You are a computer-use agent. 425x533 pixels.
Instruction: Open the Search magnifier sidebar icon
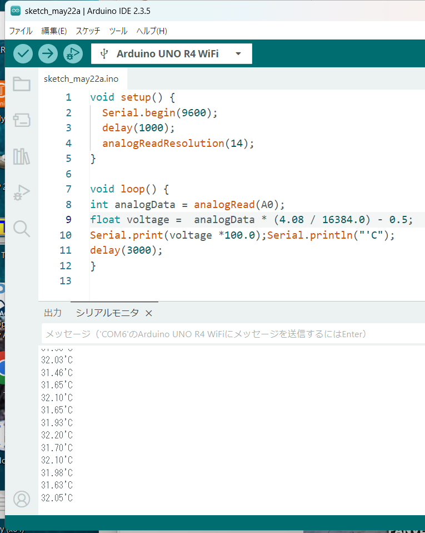point(22,229)
